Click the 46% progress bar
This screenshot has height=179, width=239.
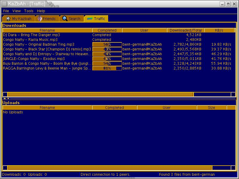[x=107, y=59]
